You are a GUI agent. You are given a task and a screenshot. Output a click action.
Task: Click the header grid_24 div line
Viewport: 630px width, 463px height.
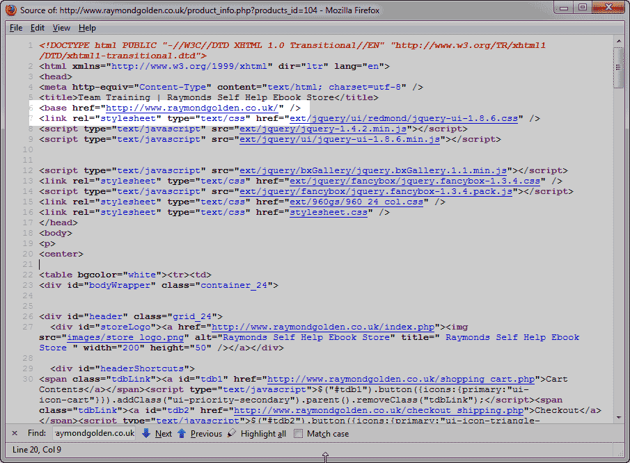coord(131,316)
